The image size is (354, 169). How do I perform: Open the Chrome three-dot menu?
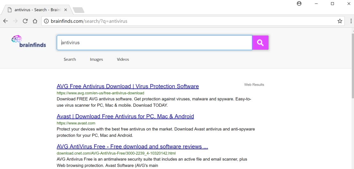tap(350, 21)
